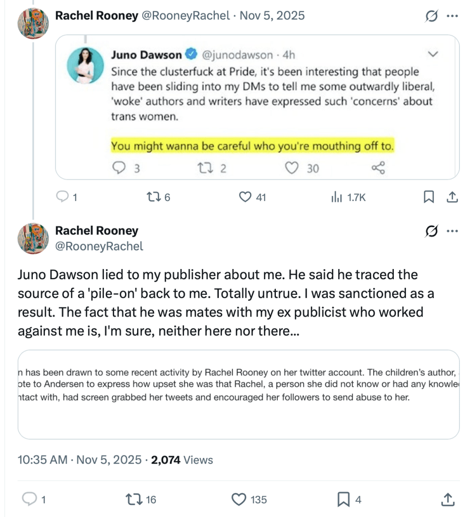The height and width of the screenshot is (517, 472).
Task: Share the first Rachel Rooney tweet
Action: (x=452, y=197)
